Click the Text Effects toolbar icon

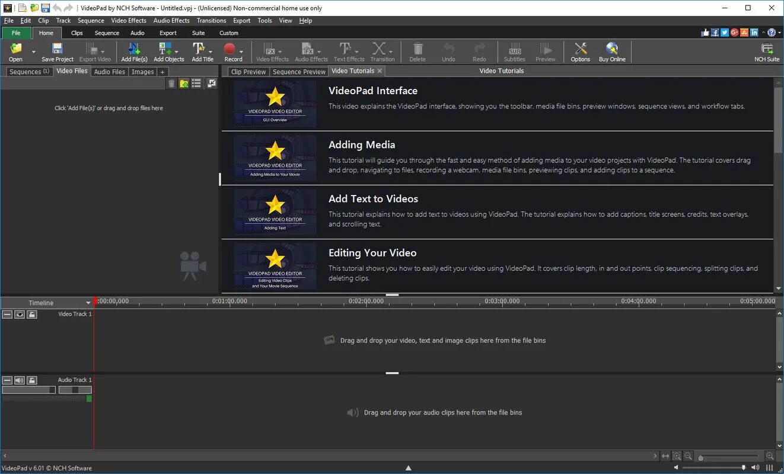click(345, 49)
